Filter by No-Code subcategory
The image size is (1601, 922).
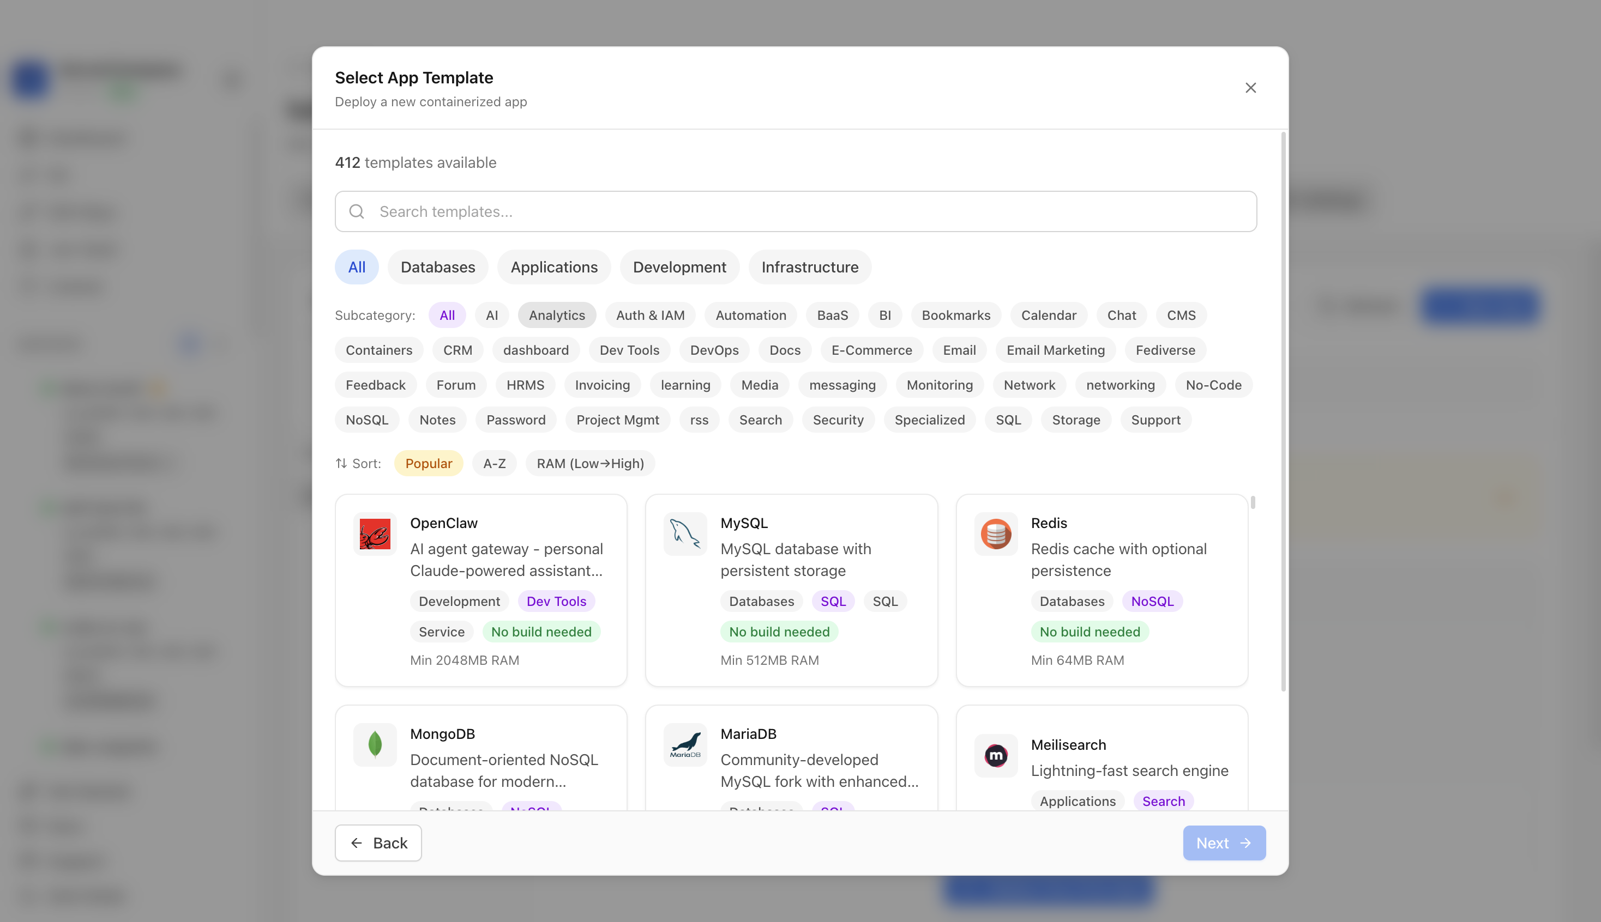pos(1213,385)
